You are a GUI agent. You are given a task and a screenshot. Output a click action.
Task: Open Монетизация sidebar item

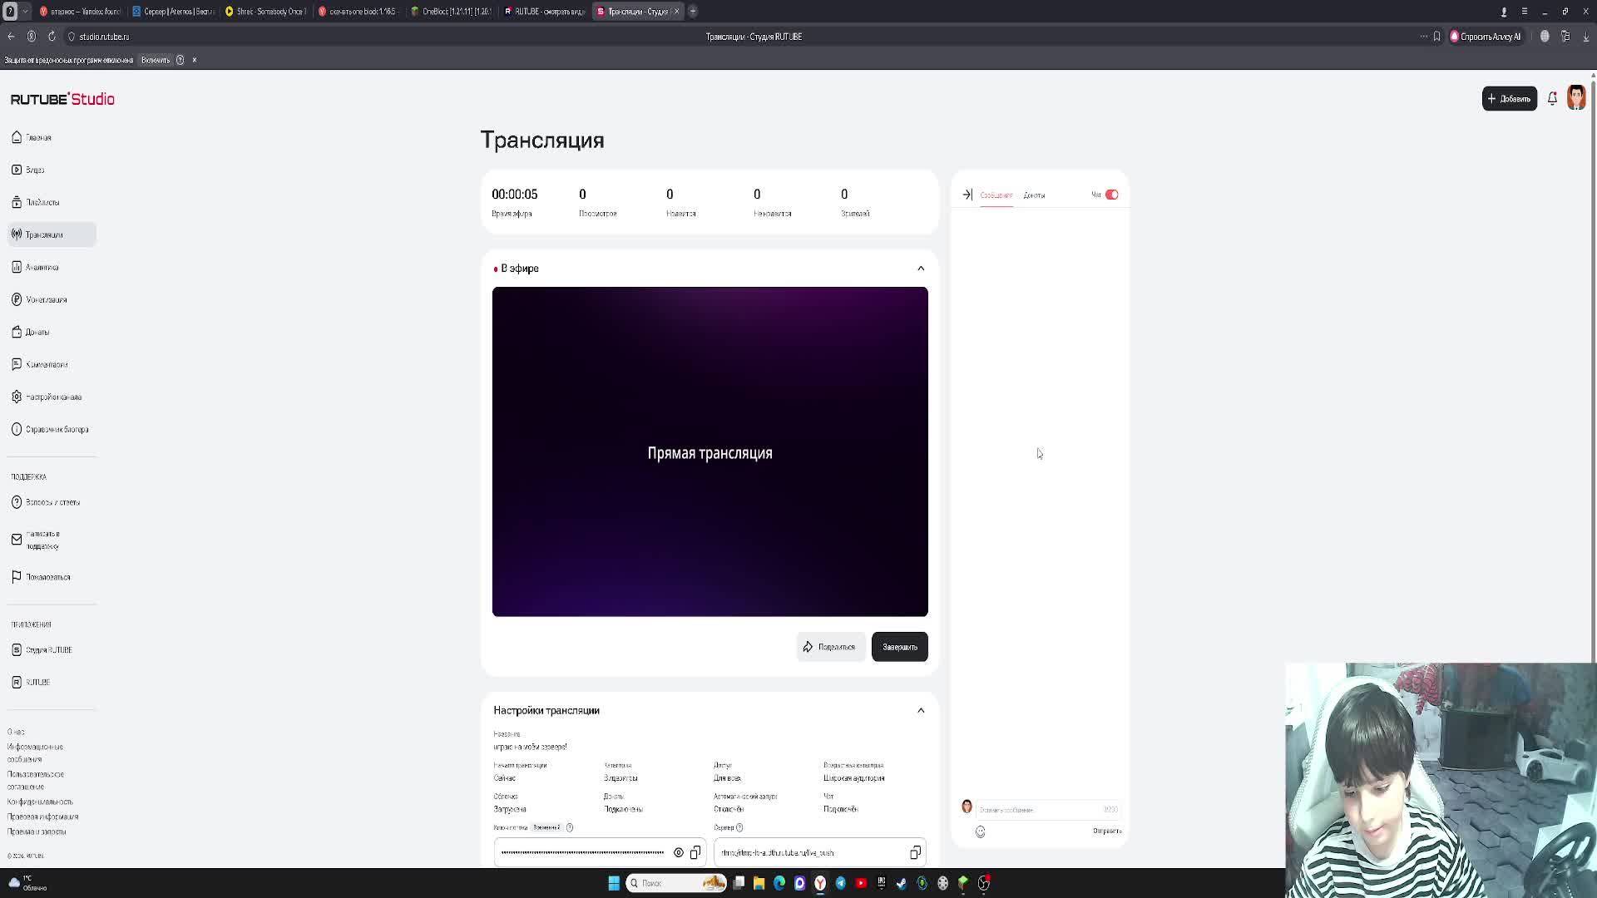pyautogui.click(x=46, y=299)
